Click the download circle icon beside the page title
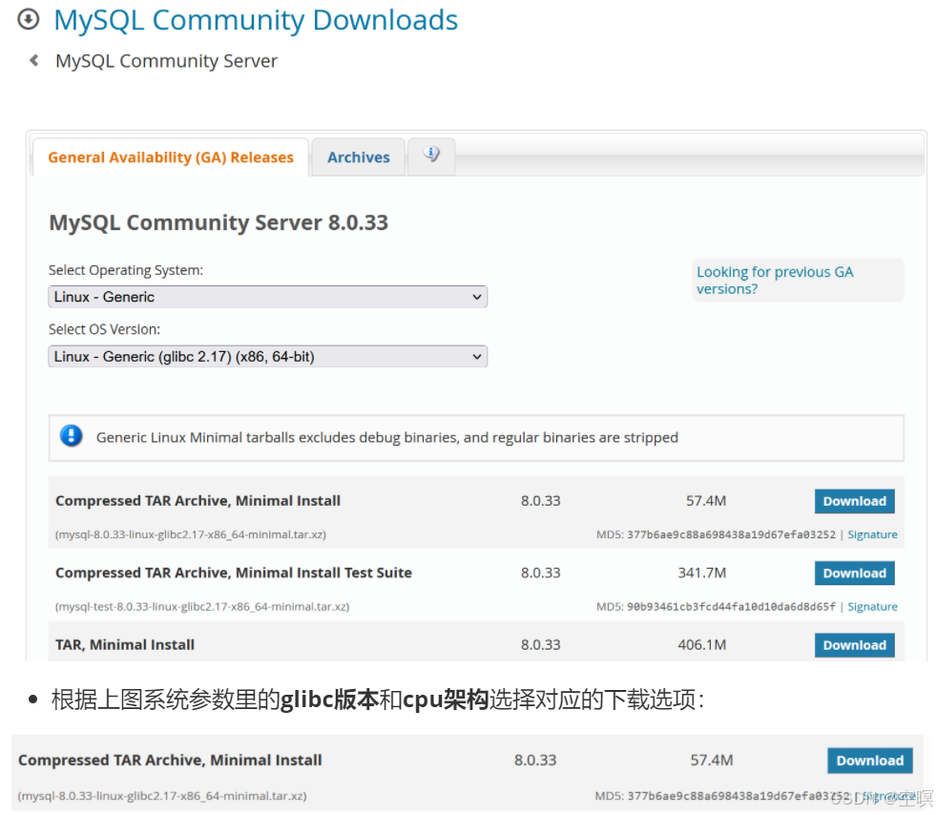 [x=28, y=20]
